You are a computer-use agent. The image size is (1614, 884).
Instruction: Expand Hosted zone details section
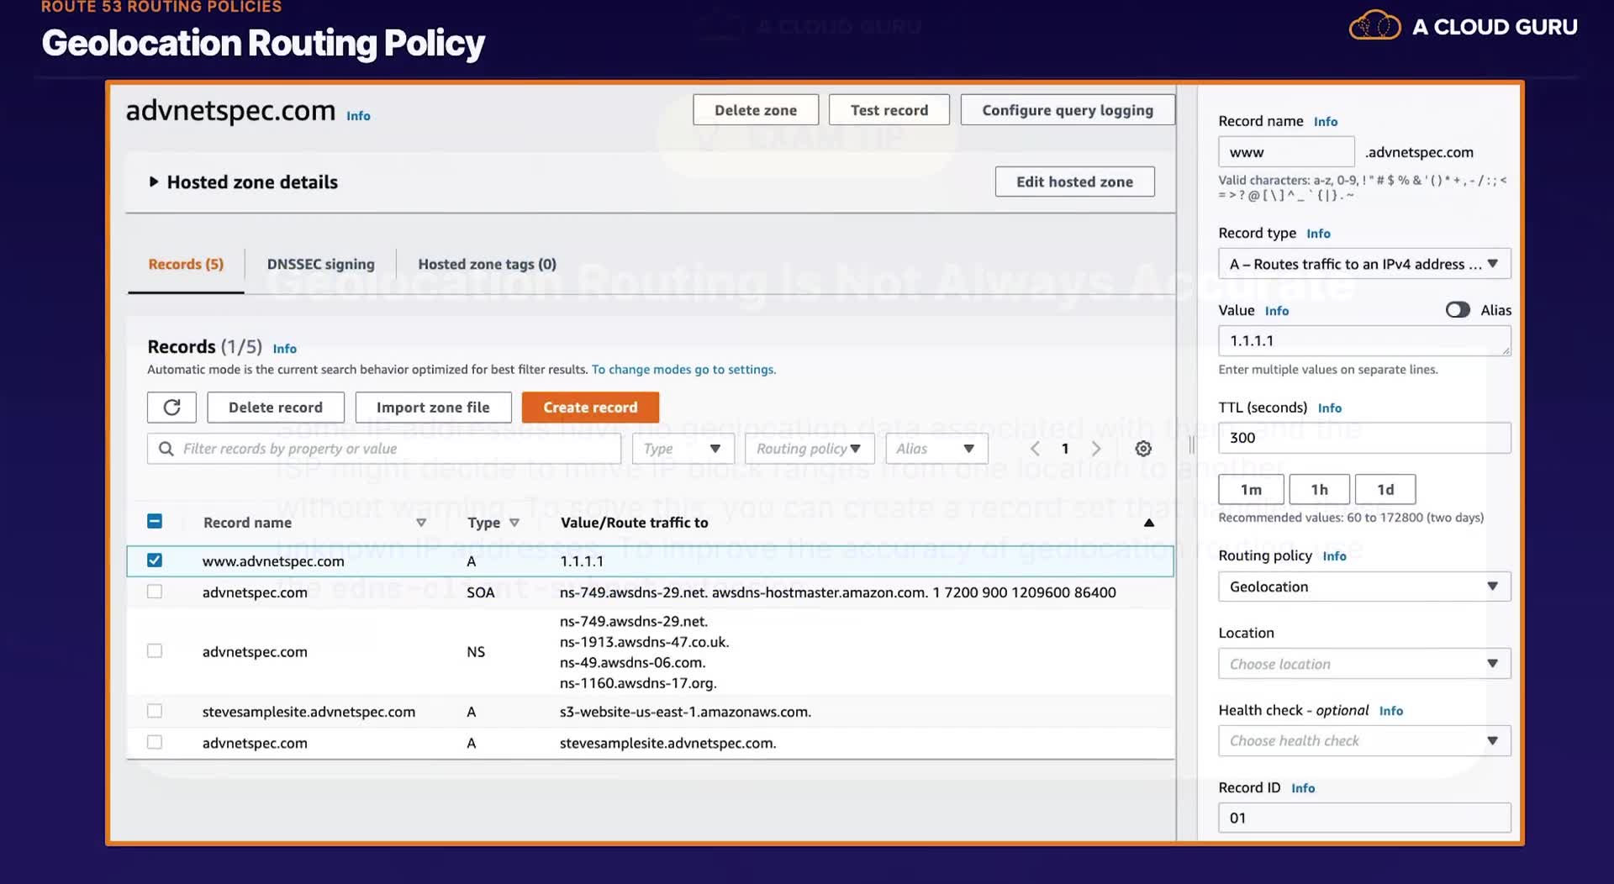coord(243,182)
